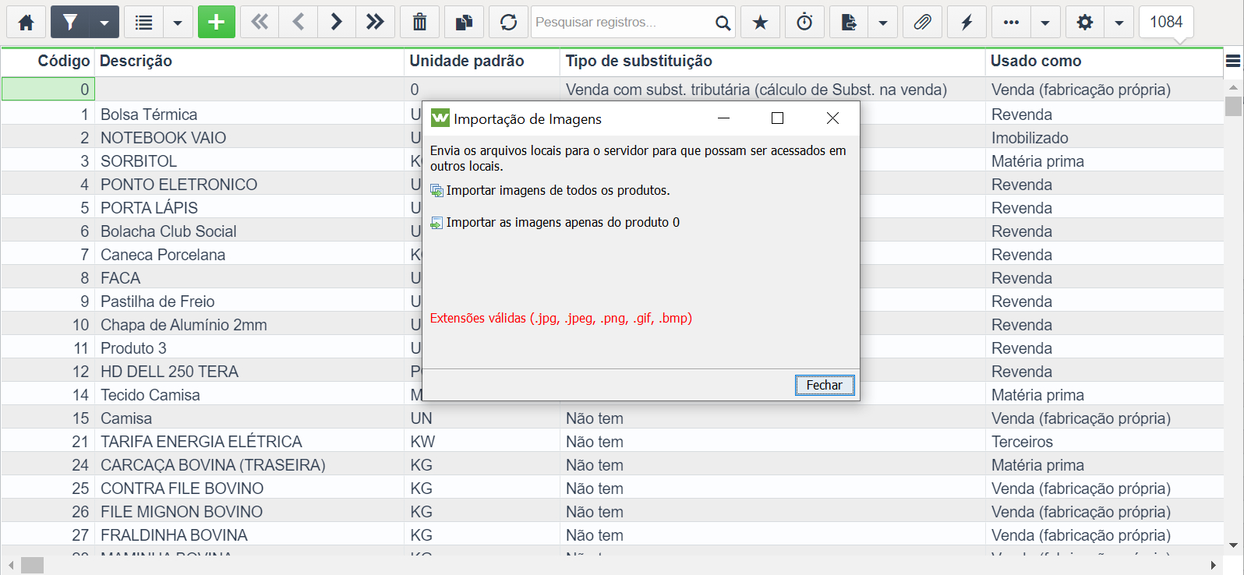Click the horizontal scrollbar thumb
The image size is (1244, 575).
click(32, 565)
